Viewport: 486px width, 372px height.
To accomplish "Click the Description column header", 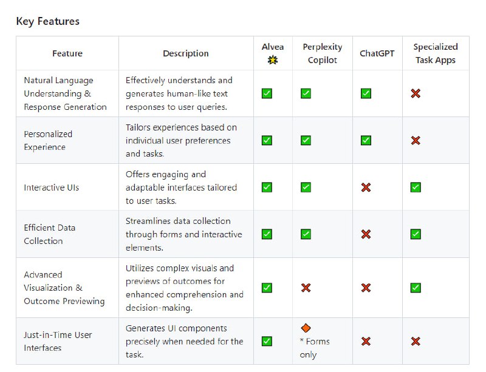I will 185,53.
